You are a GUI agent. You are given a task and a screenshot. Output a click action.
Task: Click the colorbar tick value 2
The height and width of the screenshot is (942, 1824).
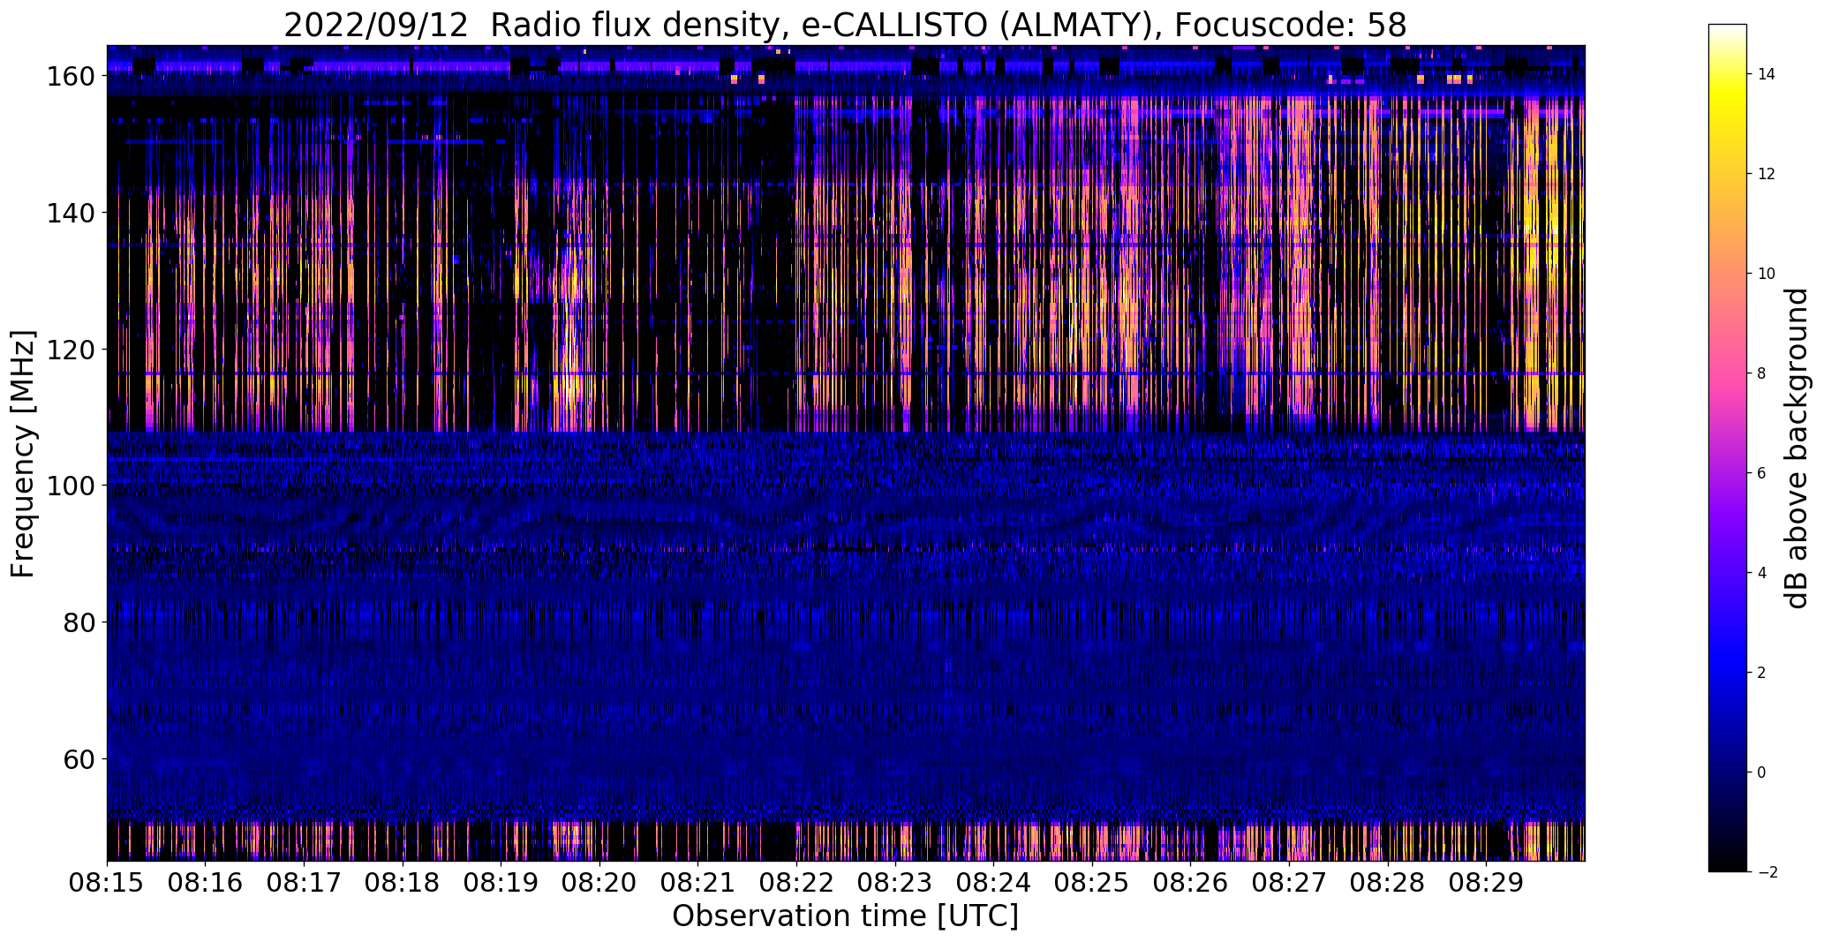[x=1762, y=673]
